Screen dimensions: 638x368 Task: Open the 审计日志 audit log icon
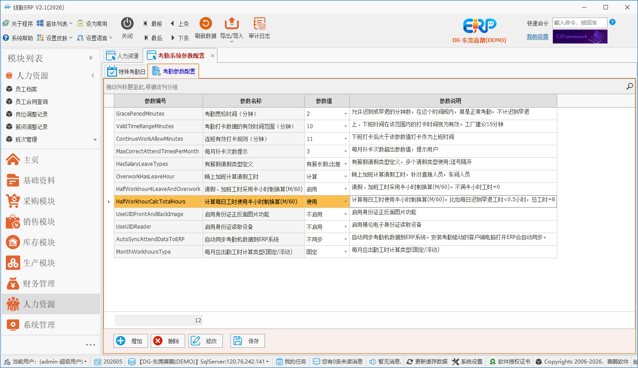pyautogui.click(x=259, y=24)
